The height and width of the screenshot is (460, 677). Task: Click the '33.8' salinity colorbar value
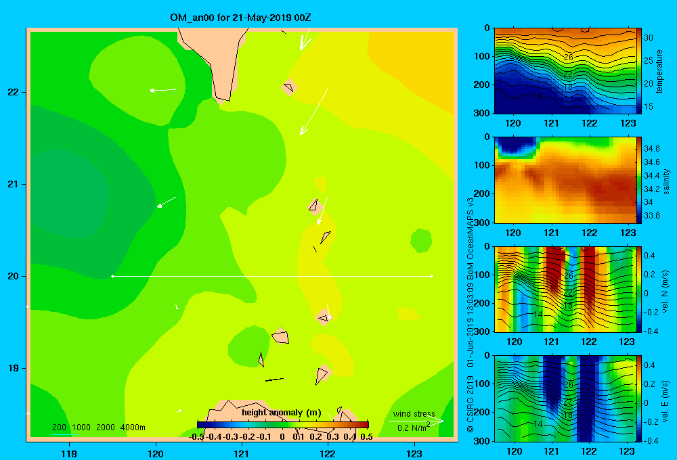click(651, 215)
